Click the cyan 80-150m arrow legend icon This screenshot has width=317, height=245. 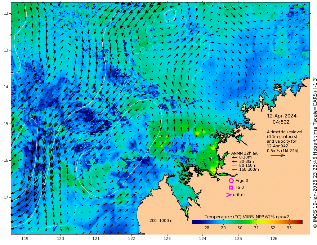click(234, 166)
